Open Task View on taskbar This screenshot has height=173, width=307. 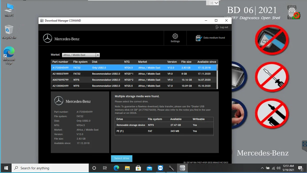(x=105, y=168)
